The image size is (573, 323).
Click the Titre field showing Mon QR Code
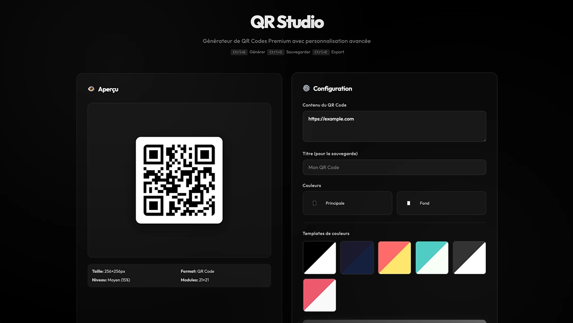click(394, 167)
